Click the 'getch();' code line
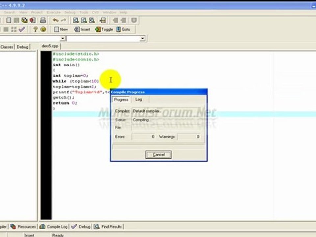The image size is (316, 237). pyautogui.click(x=64, y=97)
